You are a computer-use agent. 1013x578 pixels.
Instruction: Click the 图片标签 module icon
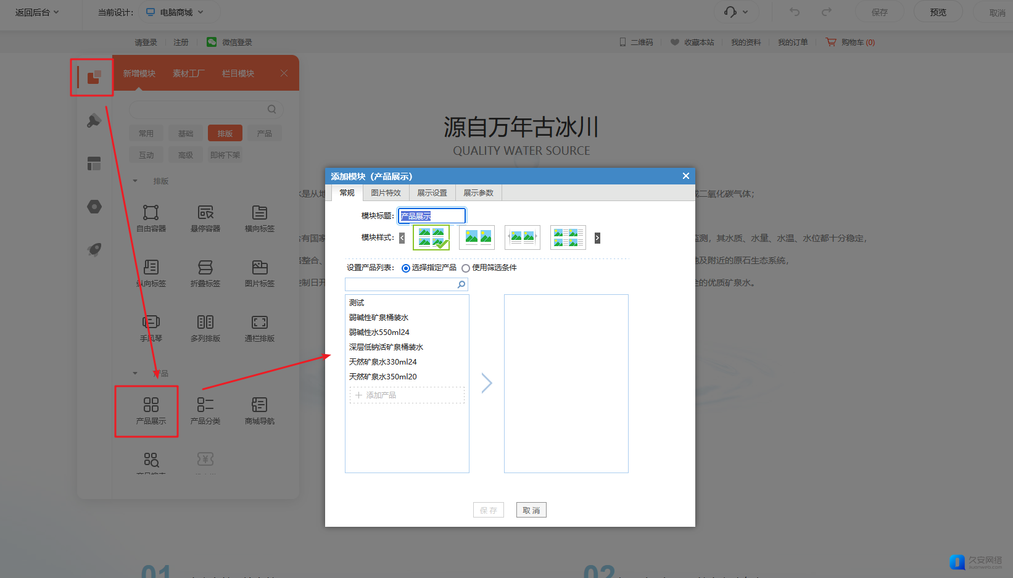pos(260,268)
